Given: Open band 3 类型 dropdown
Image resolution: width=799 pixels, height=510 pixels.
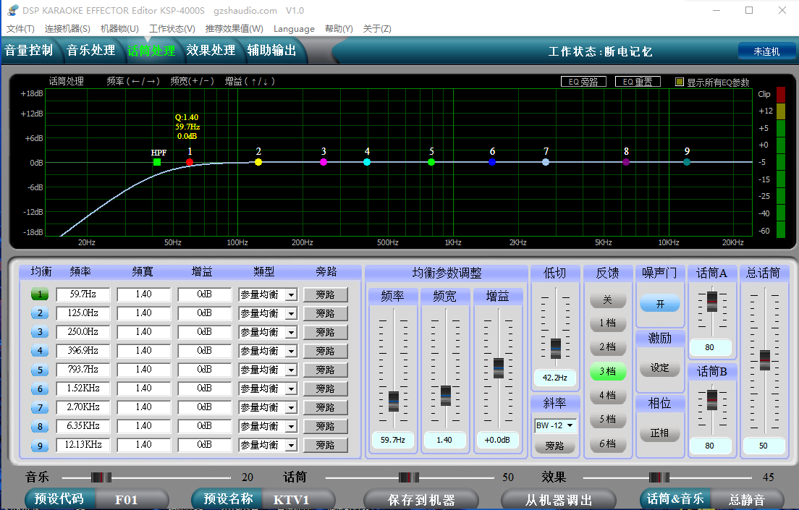Looking at the screenshot, I should point(291,332).
